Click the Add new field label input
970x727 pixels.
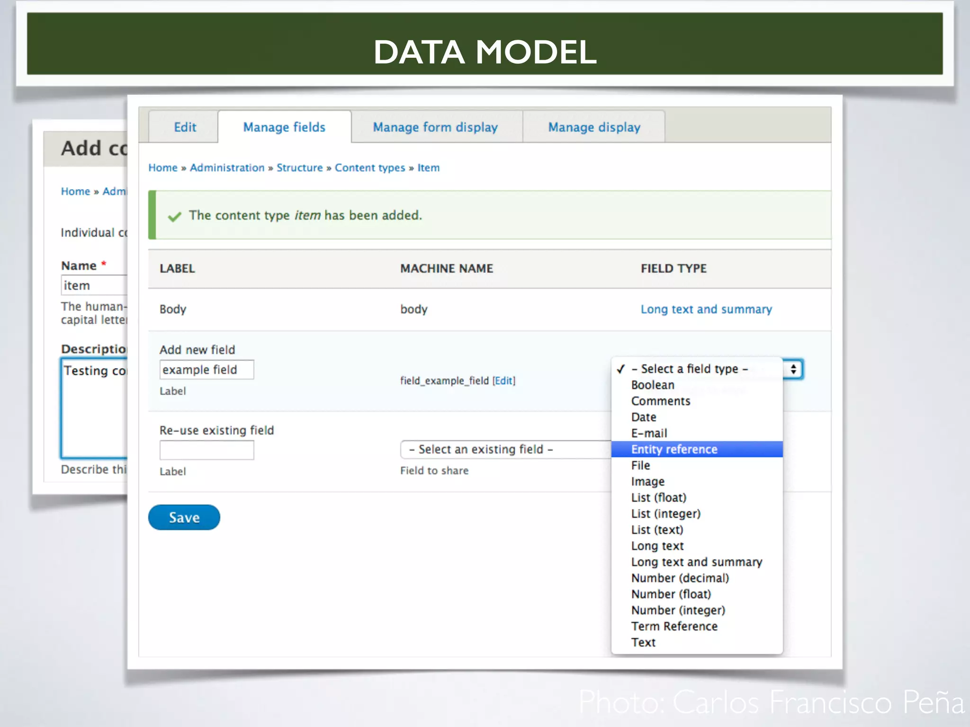pos(207,370)
